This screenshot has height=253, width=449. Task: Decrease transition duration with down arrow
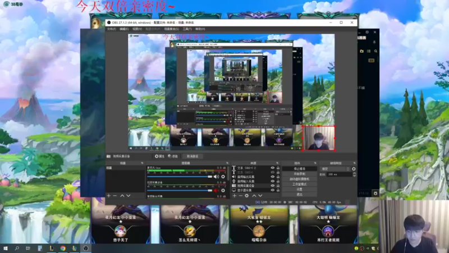point(354,175)
